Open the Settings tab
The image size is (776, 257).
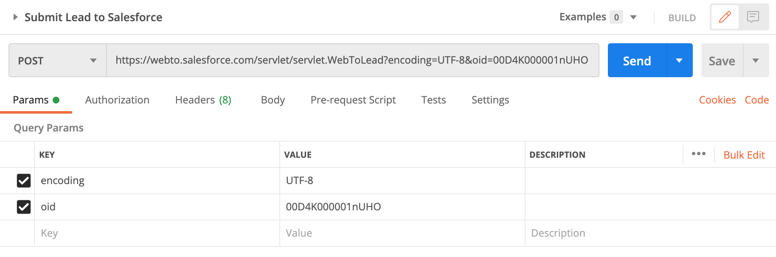[490, 100]
